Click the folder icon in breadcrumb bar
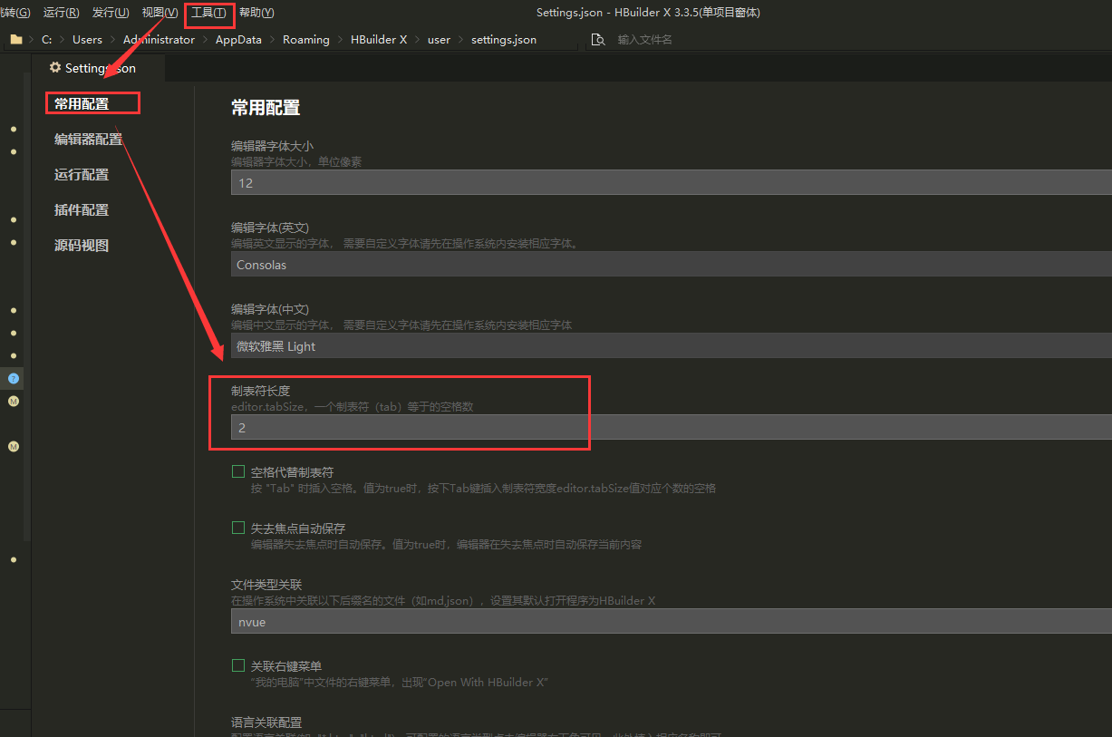The width and height of the screenshot is (1112, 737). pos(16,40)
